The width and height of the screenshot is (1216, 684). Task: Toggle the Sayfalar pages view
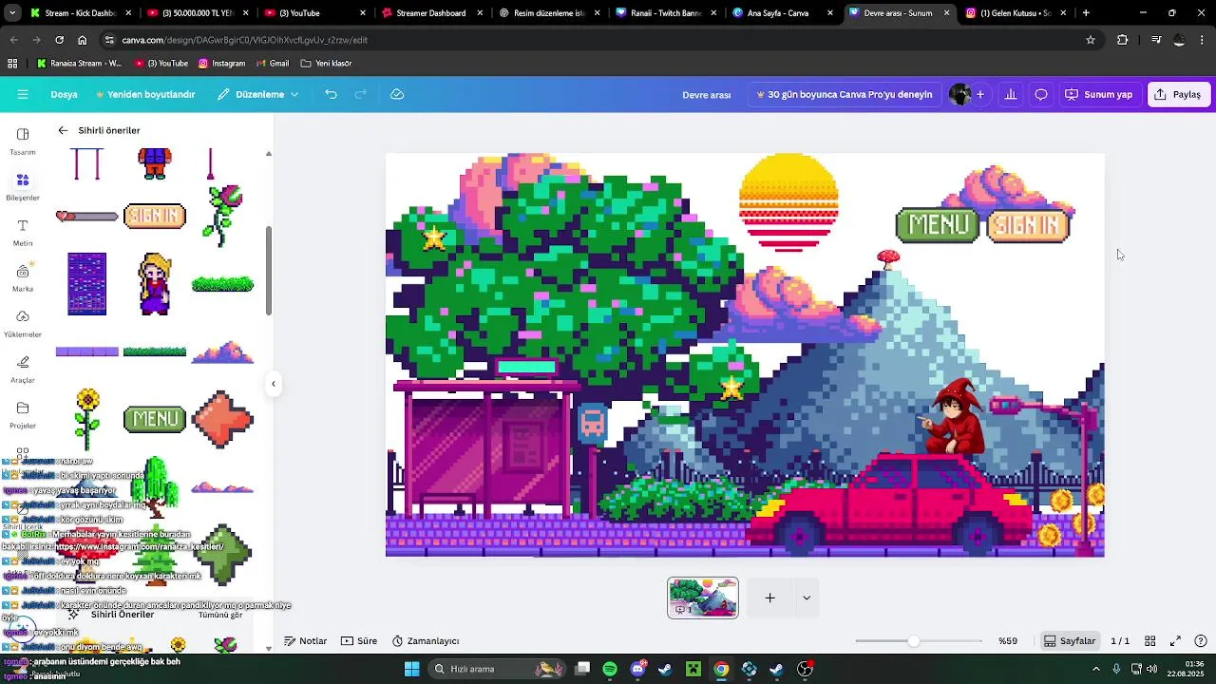click(1070, 641)
